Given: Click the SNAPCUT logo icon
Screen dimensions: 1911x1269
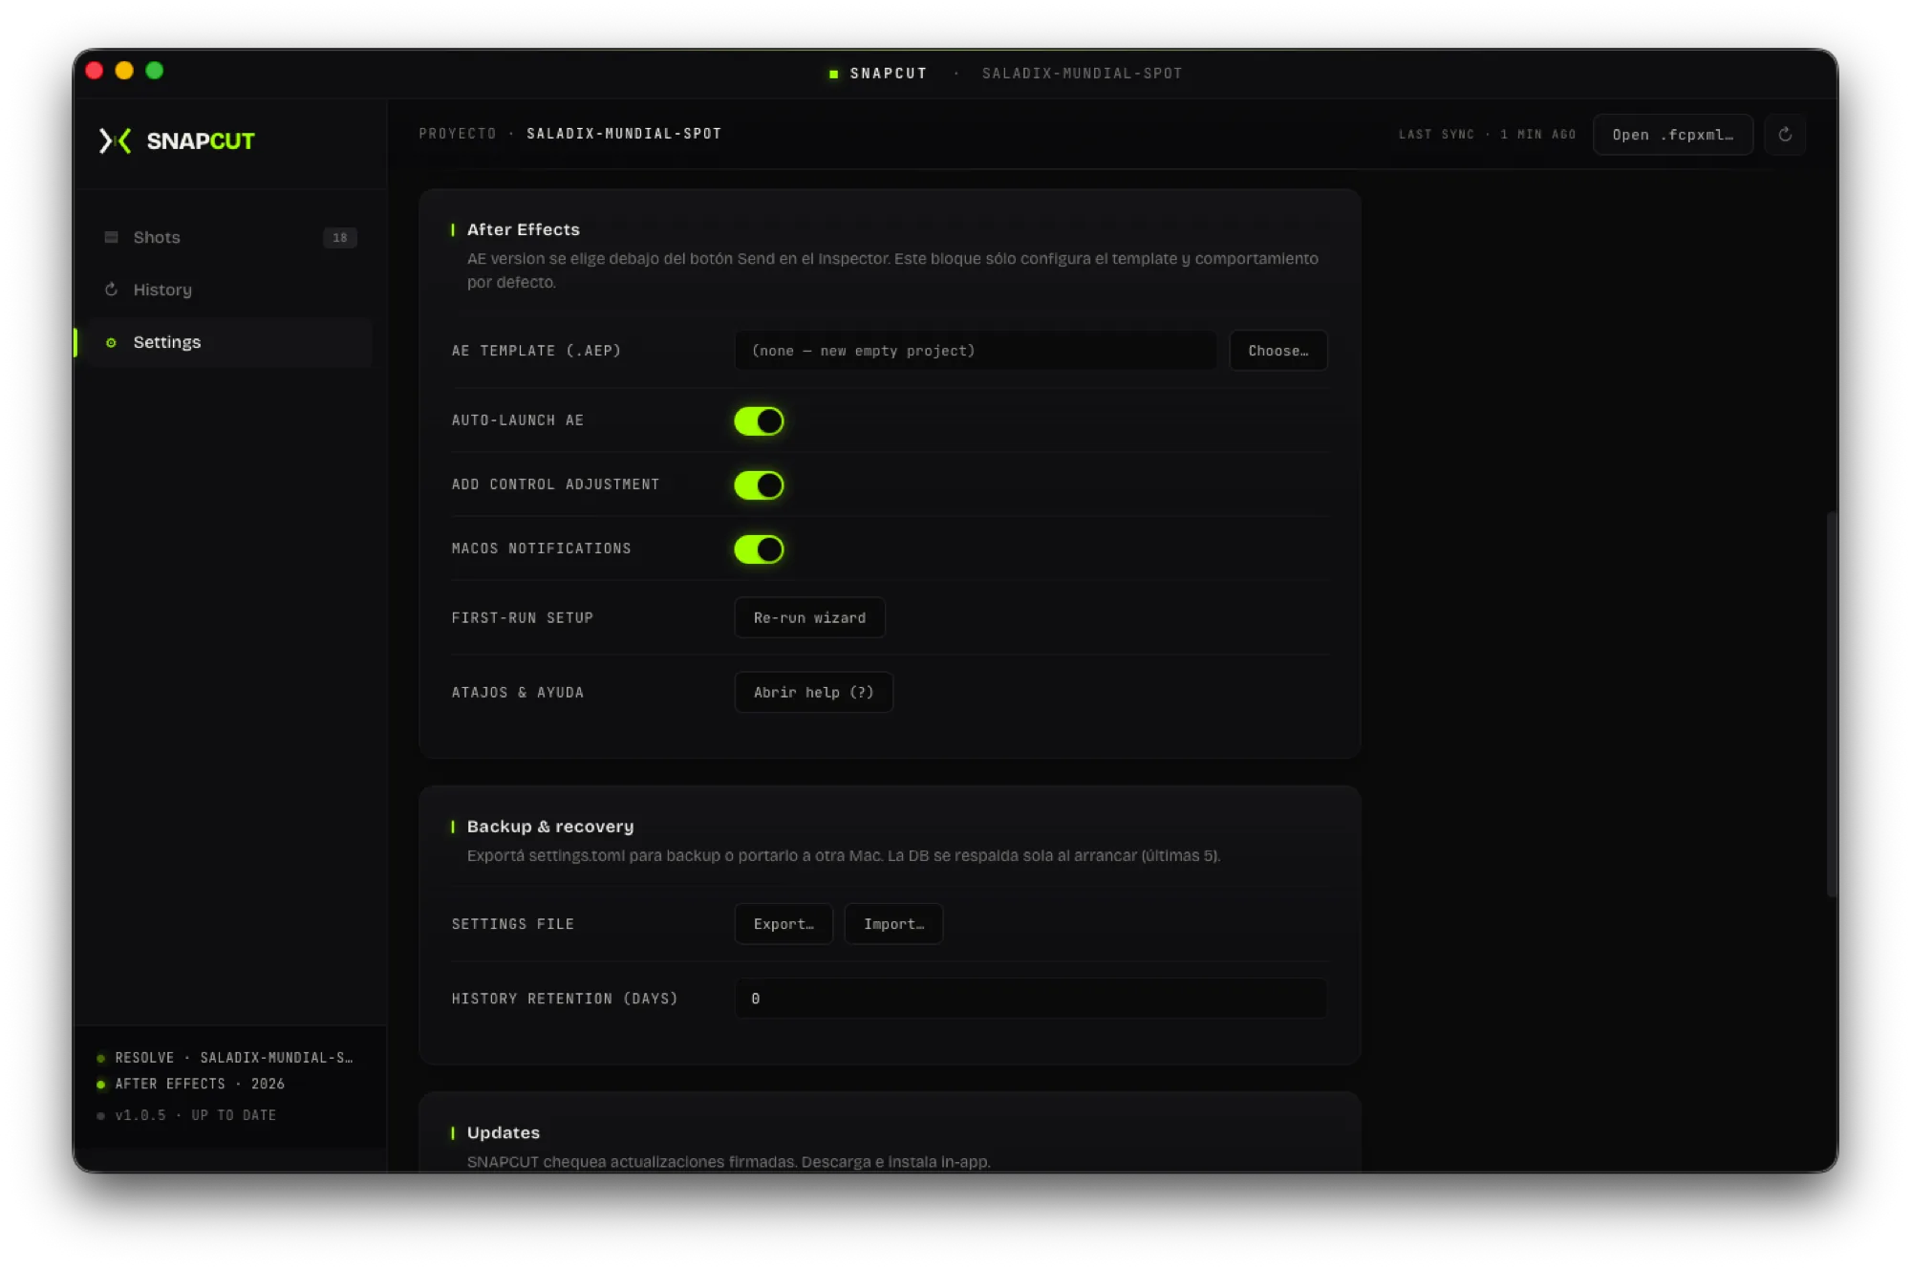Looking at the screenshot, I should click(x=116, y=140).
